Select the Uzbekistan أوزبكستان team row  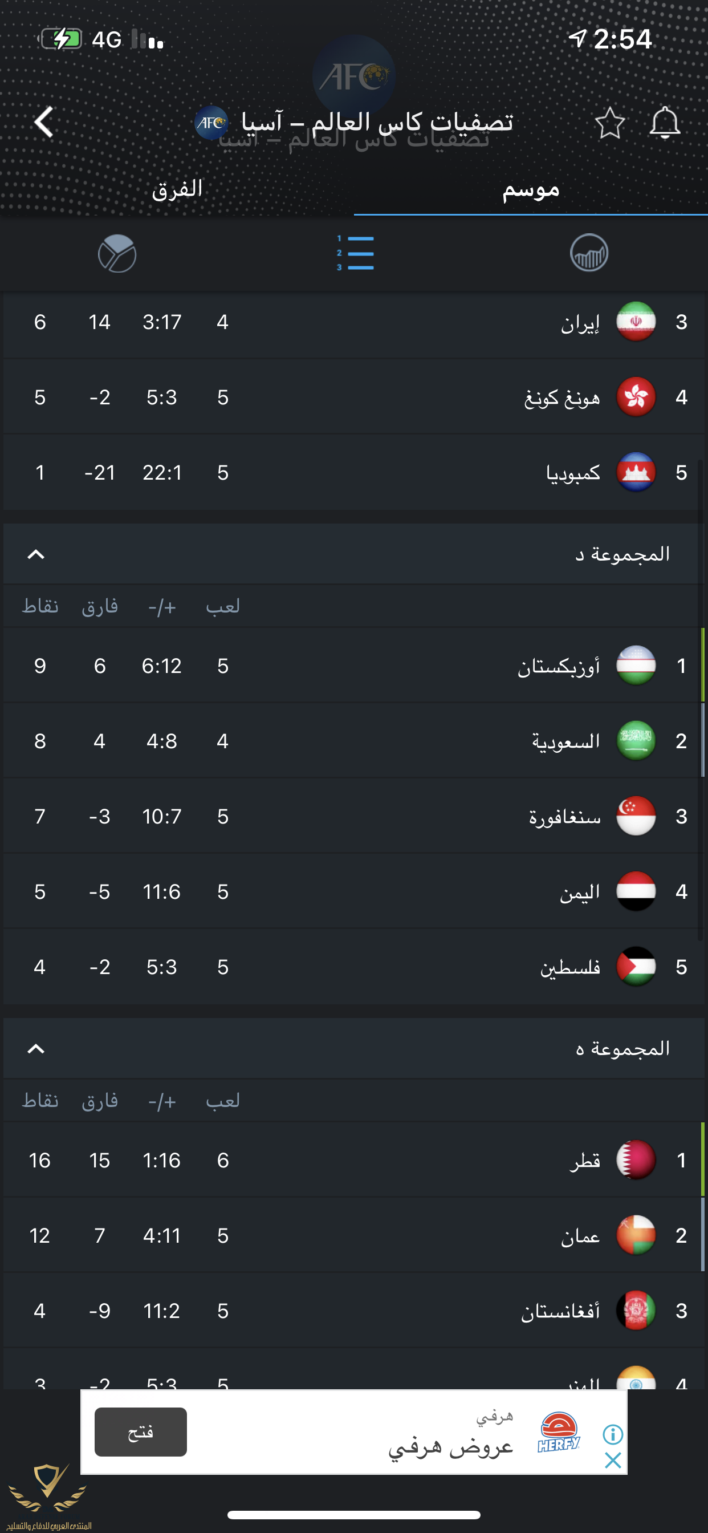(354, 666)
